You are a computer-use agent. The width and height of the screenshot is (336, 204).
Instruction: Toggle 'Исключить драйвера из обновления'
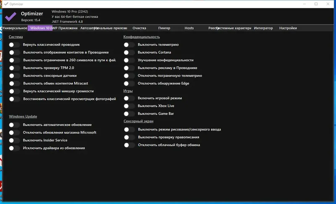pyautogui.click(x=14, y=148)
